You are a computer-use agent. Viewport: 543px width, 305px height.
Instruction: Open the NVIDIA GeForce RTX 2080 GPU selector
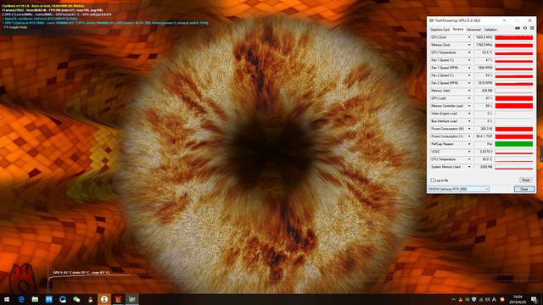click(458, 189)
